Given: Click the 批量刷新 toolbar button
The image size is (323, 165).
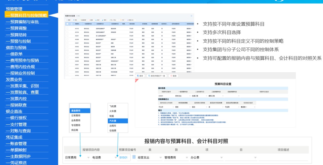Looking at the screenshot, I should pos(83,20).
